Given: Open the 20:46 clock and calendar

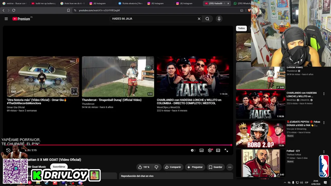Looking at the screenshot, I should [316, 183].
